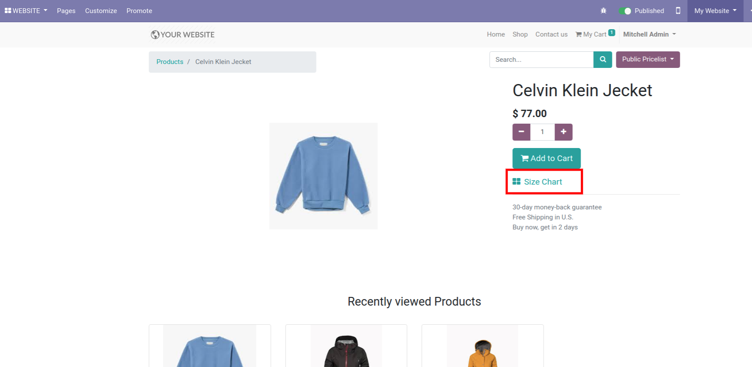Go to the Home page
Screen dimensions: 752x367
pyautogui.click(x=496, y=34)
